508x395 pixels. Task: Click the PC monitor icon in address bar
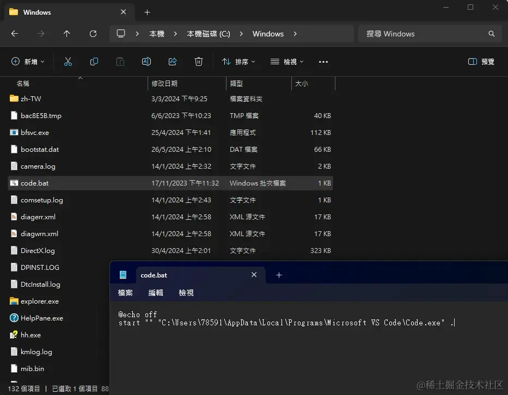pos(121,34)
